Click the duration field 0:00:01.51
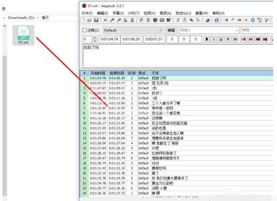277x201 pixels. click(154, 39)
